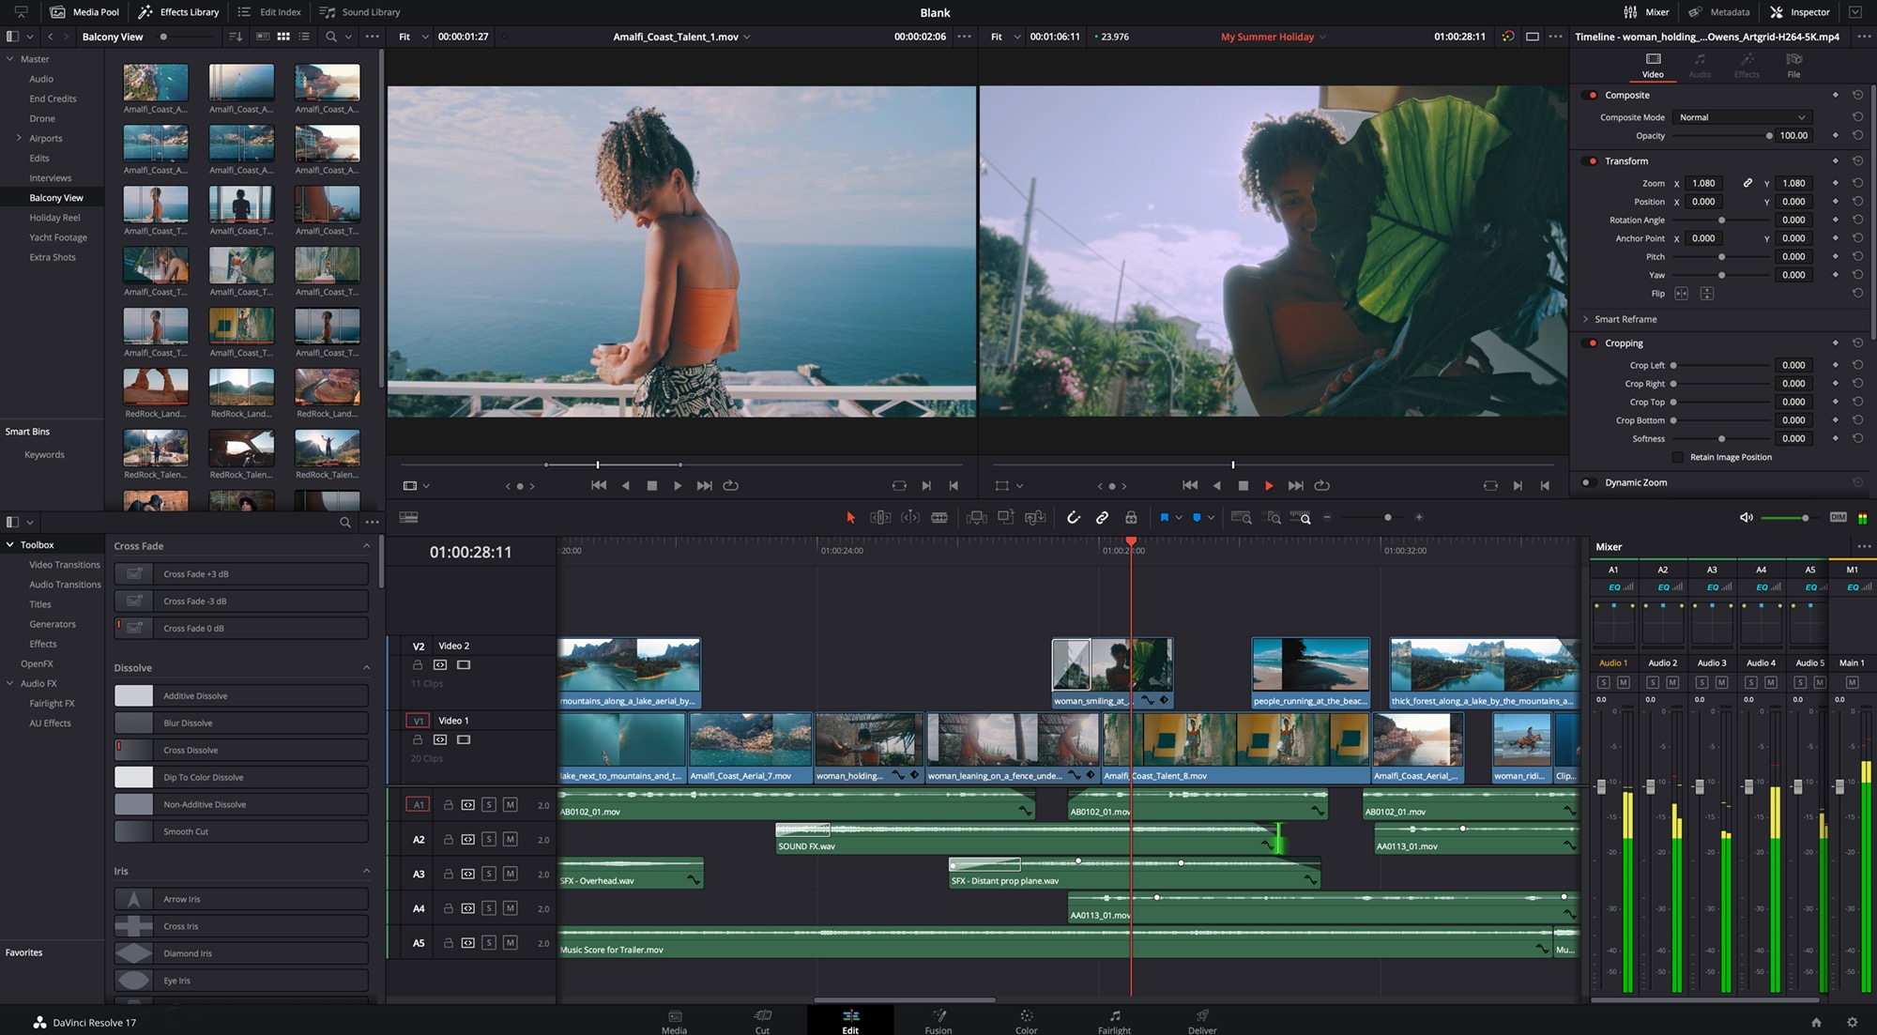The height and width of the screenshot is (1035, 1877).
Task: Click the Balcony View bin
Action: pos(56,198)
